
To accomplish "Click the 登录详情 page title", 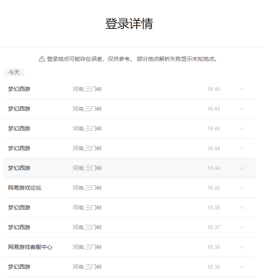I will coord(129,23).
